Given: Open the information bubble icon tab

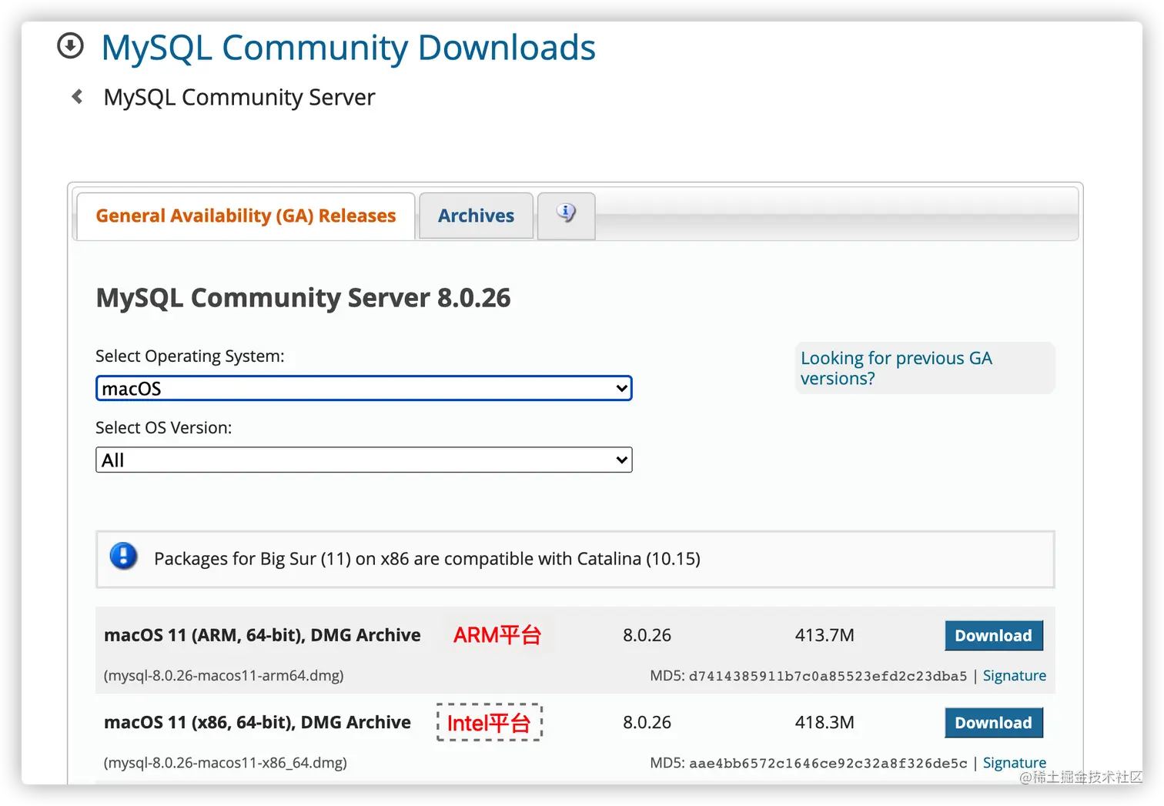Looking at the screenshot, I should click(x=566, y=216).
